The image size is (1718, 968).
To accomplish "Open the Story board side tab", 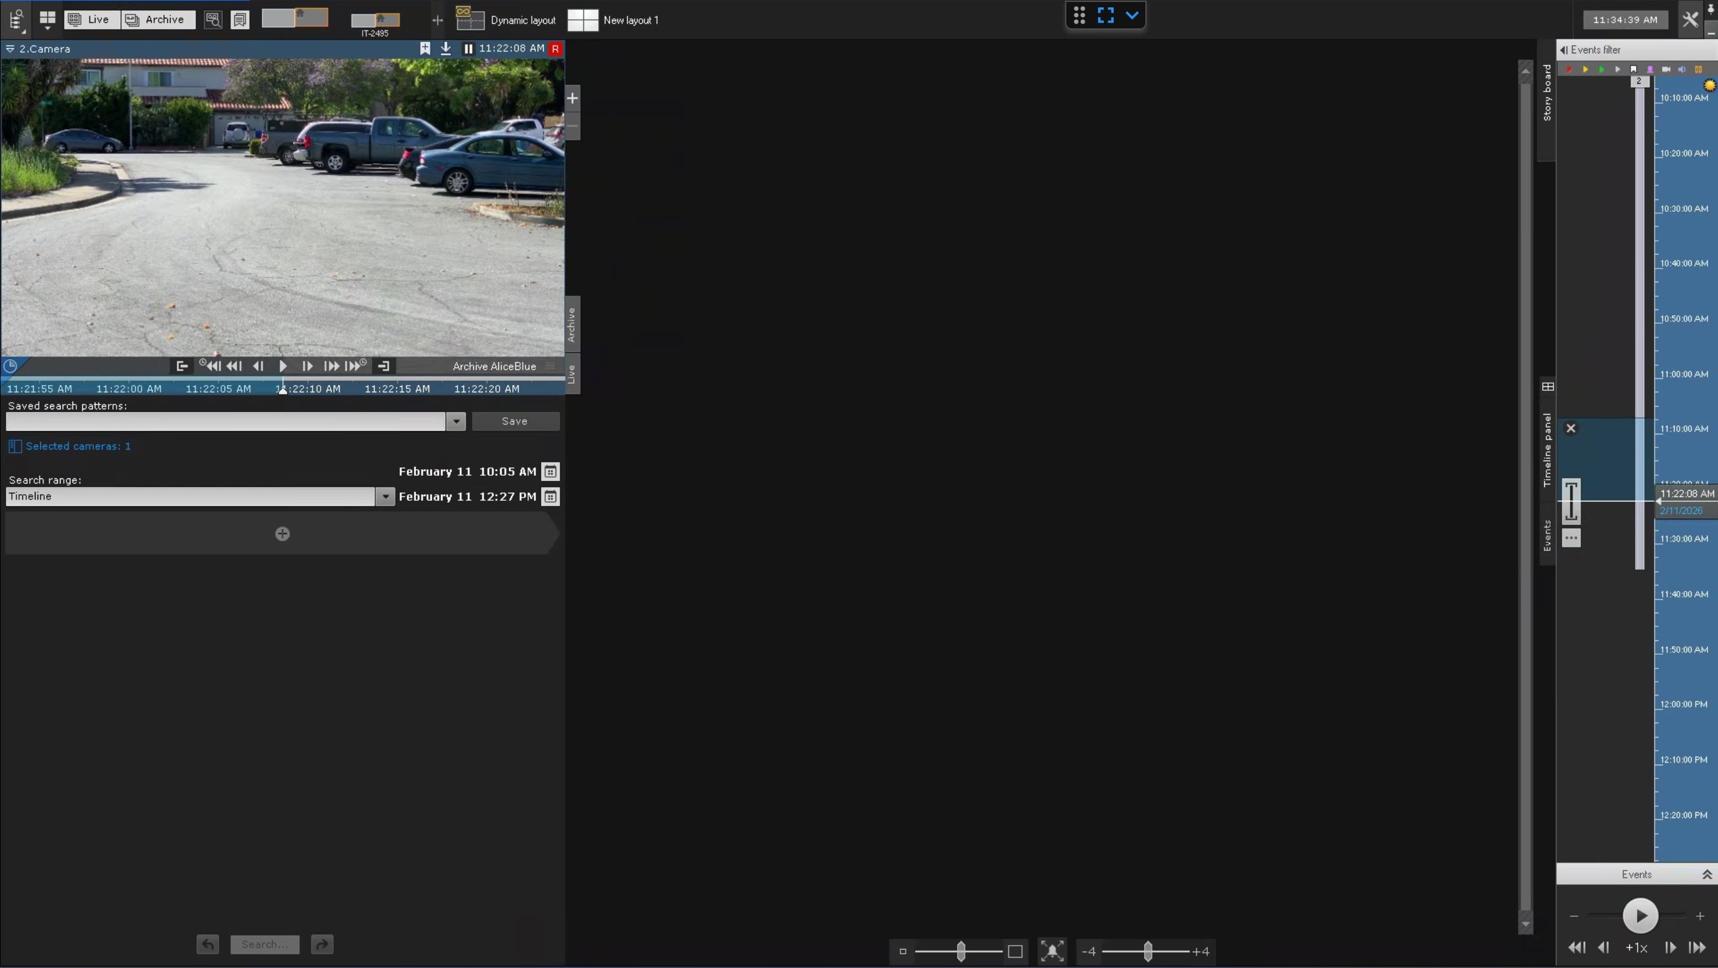I will tap(1547, 93).
